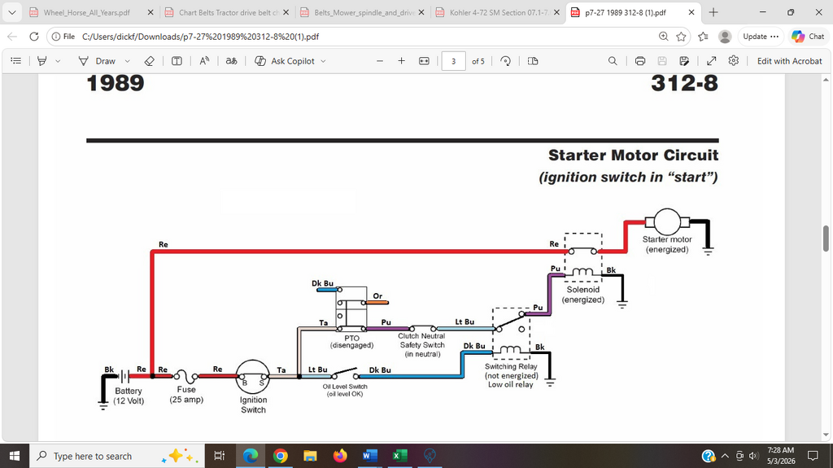Image resolution: width=833 pixels, height=468 pixels.
Task: Click the address bar URL
Action: (200, 37)
